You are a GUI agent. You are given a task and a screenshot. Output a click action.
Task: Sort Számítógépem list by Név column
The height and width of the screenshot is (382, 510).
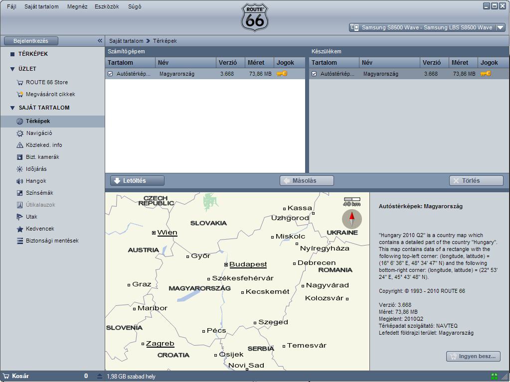click(x=186, y=63)
